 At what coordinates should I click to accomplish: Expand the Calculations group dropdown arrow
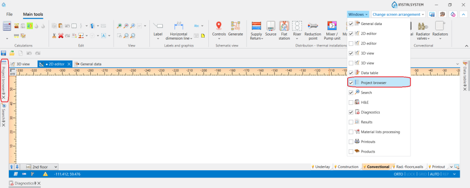[7, 38]
